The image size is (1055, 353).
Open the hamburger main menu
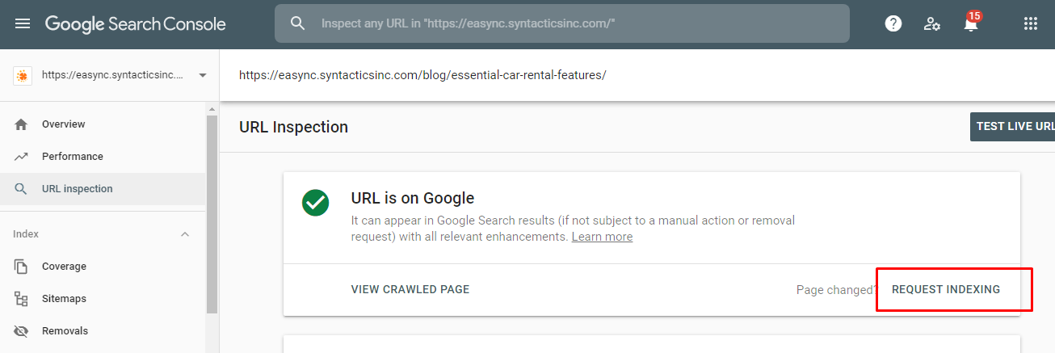point(23,23)
